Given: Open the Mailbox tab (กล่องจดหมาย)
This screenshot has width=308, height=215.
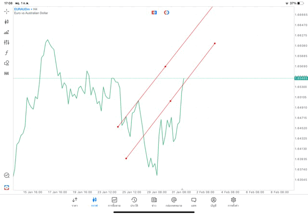Looking at the screenshot, I should point(174,202).
